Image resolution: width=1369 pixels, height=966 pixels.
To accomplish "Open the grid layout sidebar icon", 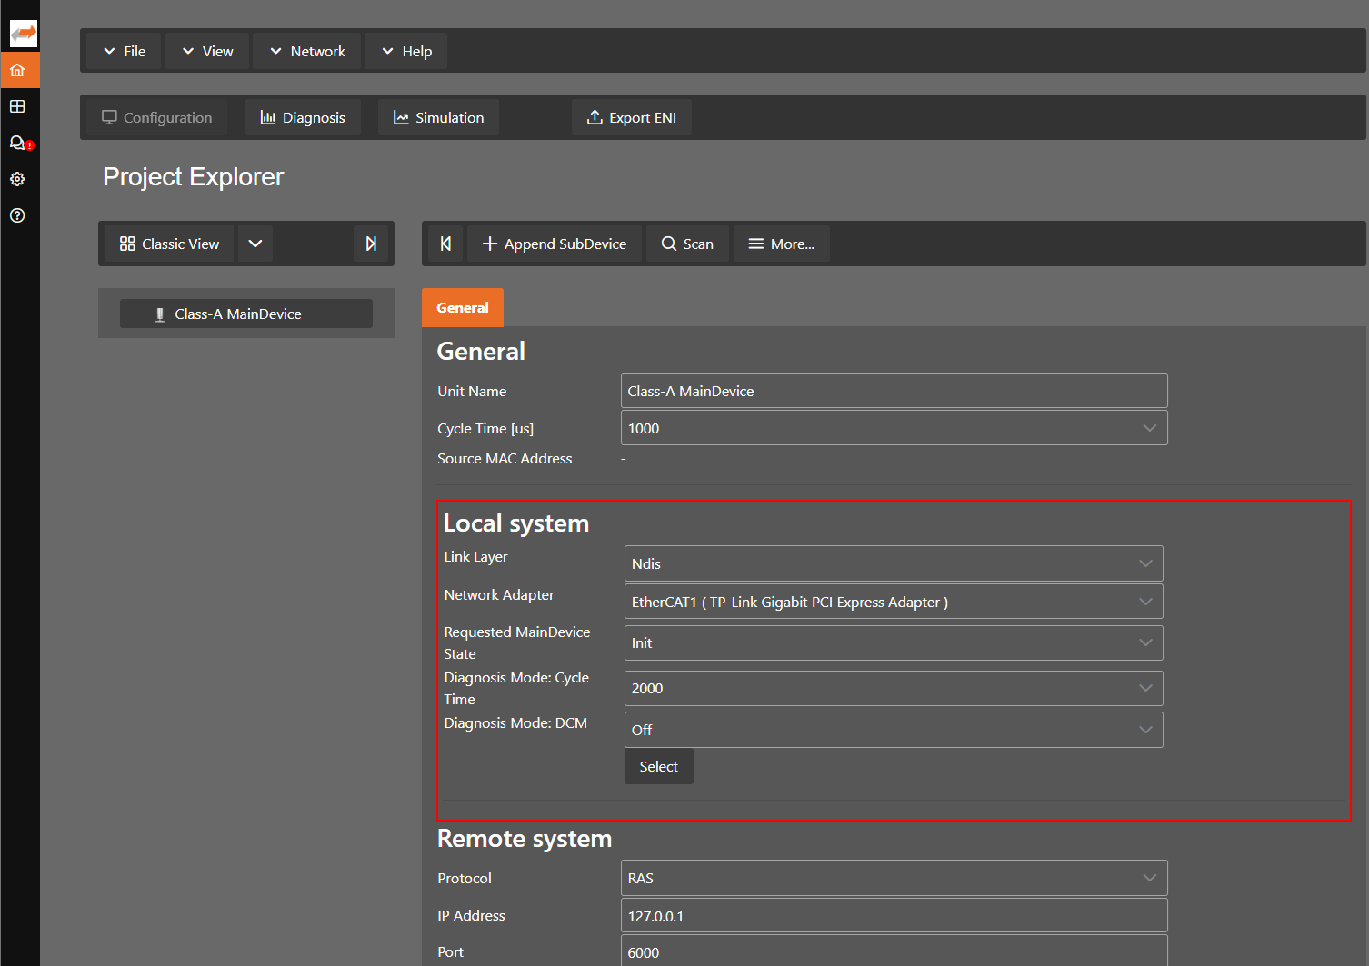I will (x=17, y=106).
